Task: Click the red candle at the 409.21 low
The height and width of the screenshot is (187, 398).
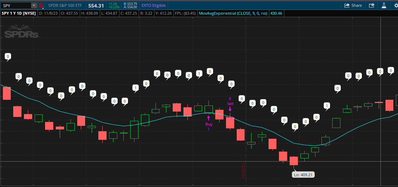Action: [x=294, y=161]
